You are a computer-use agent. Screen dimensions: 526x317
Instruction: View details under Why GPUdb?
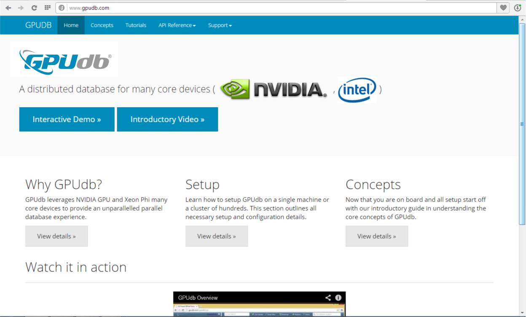[56, 236]
